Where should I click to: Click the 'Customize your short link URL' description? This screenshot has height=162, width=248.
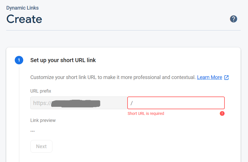point(113,77)
